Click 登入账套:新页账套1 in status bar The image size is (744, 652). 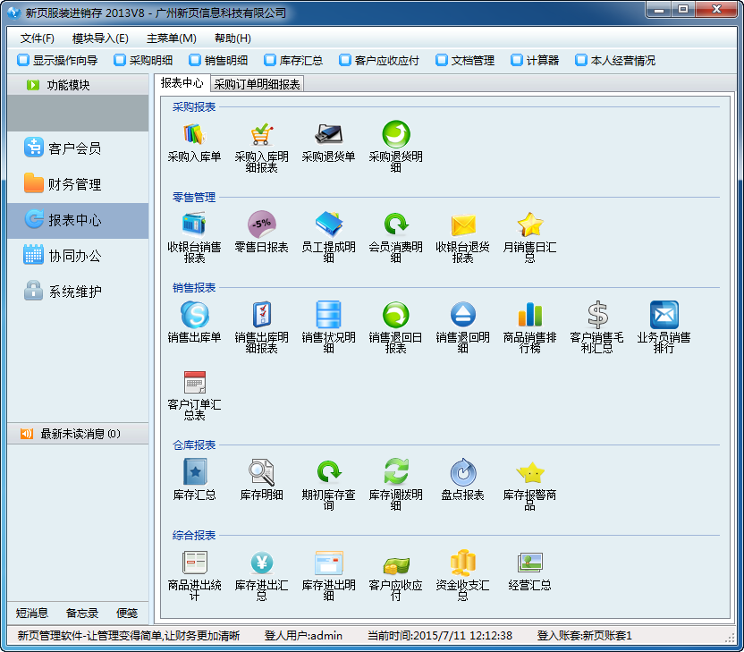[584, 636]
